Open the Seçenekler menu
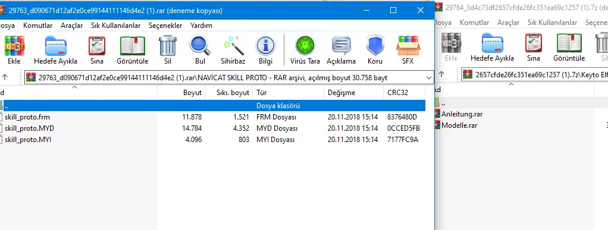 (165, 26)
